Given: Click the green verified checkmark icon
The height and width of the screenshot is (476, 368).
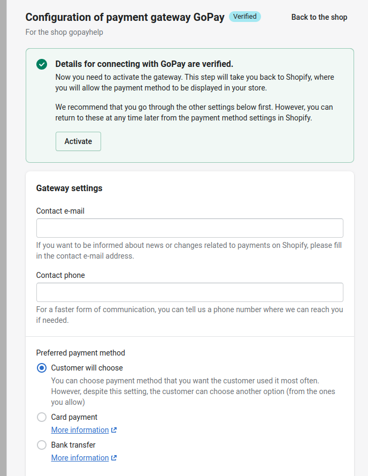Looking at the screenshot, I should tap(42, 64).
